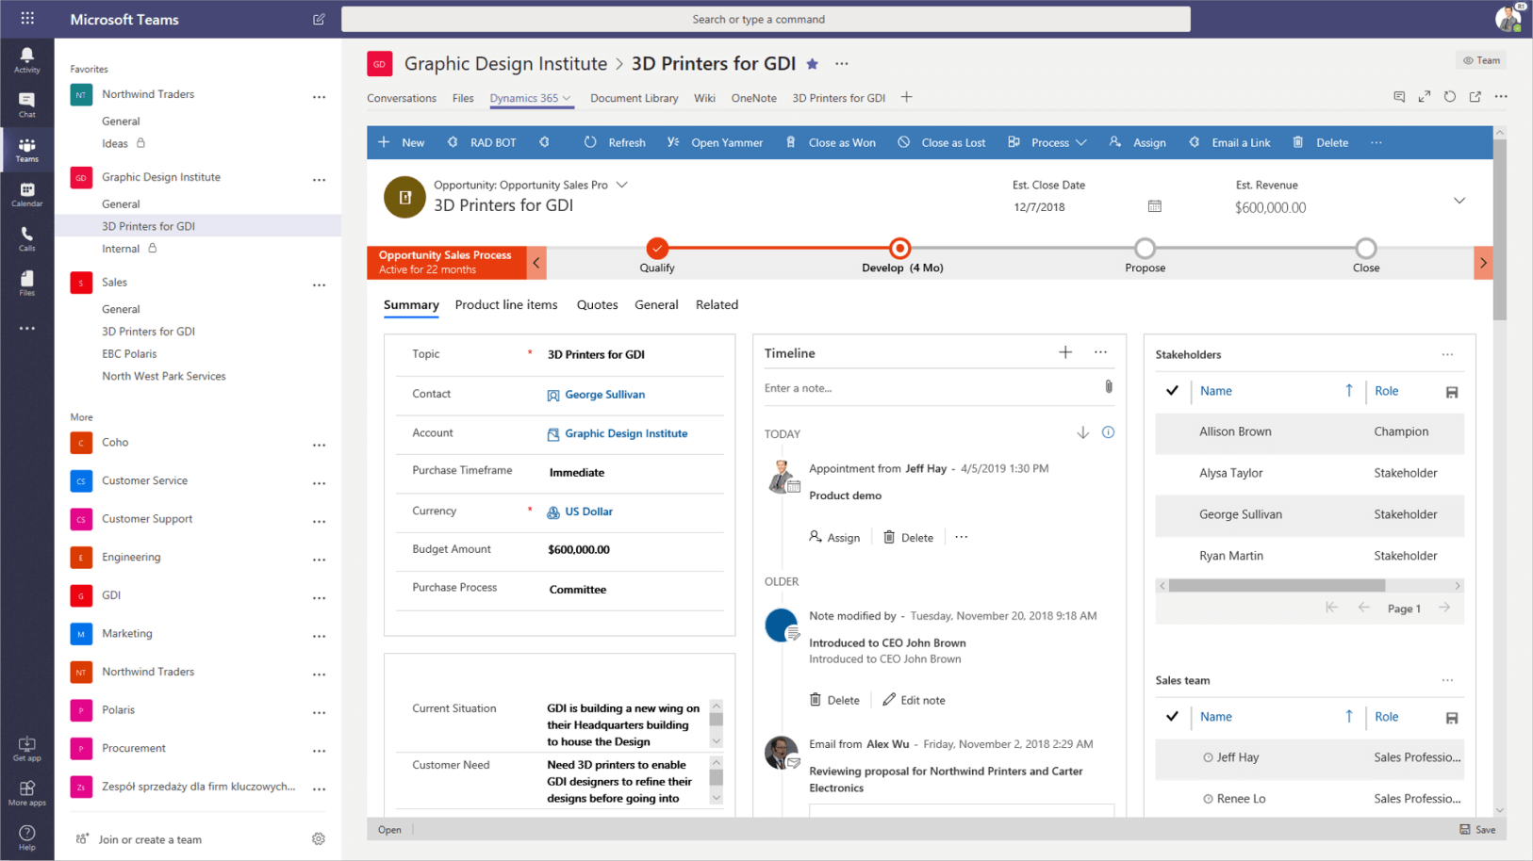This screenshot has height=861, width=1533.
Task: Select the Allison Brown stakeholder row
Action: coord(1310,431)
